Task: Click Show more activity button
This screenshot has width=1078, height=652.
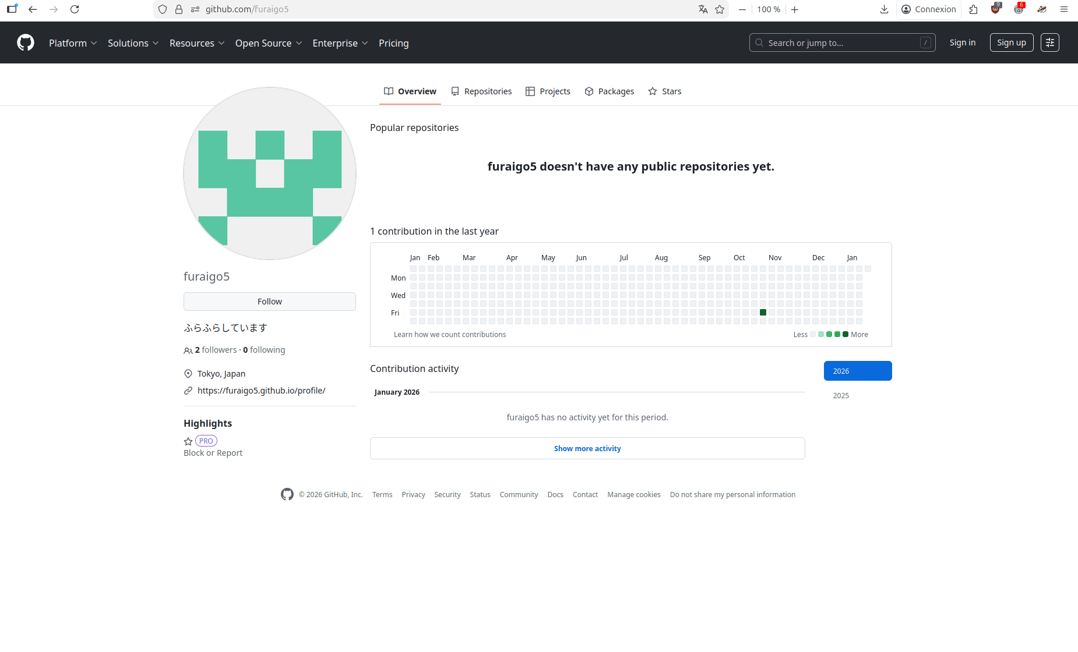Action: tap(587, 448)
